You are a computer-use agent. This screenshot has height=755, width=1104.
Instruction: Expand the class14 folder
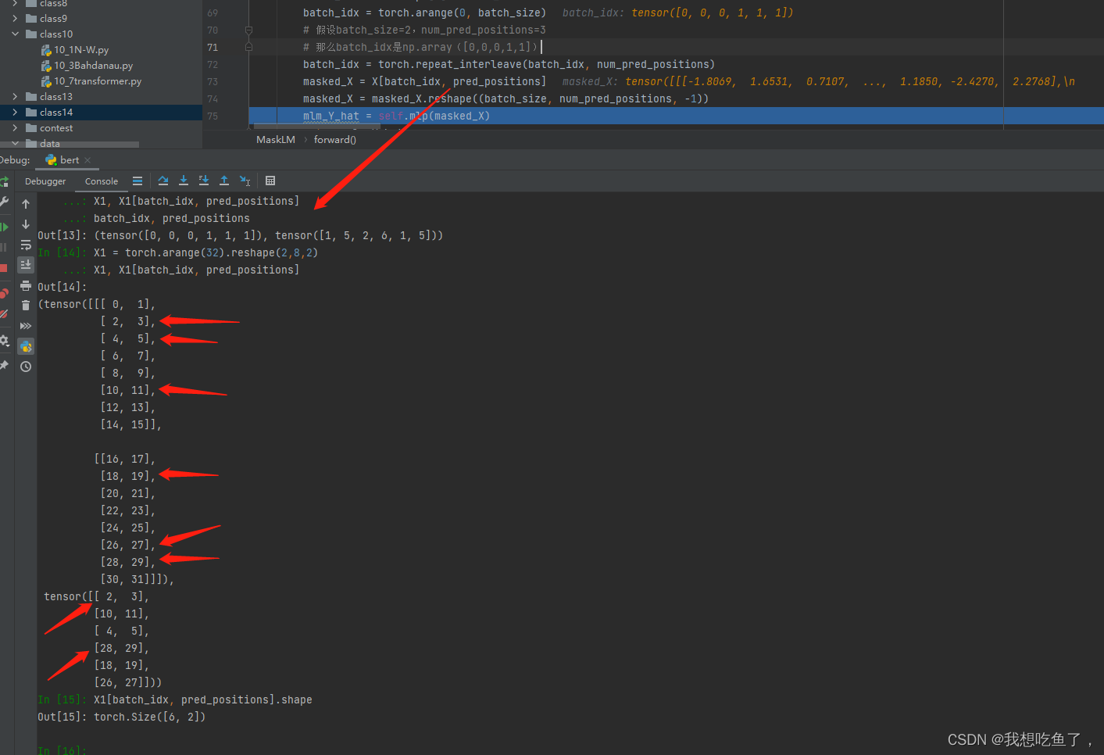tap(15, 112)
